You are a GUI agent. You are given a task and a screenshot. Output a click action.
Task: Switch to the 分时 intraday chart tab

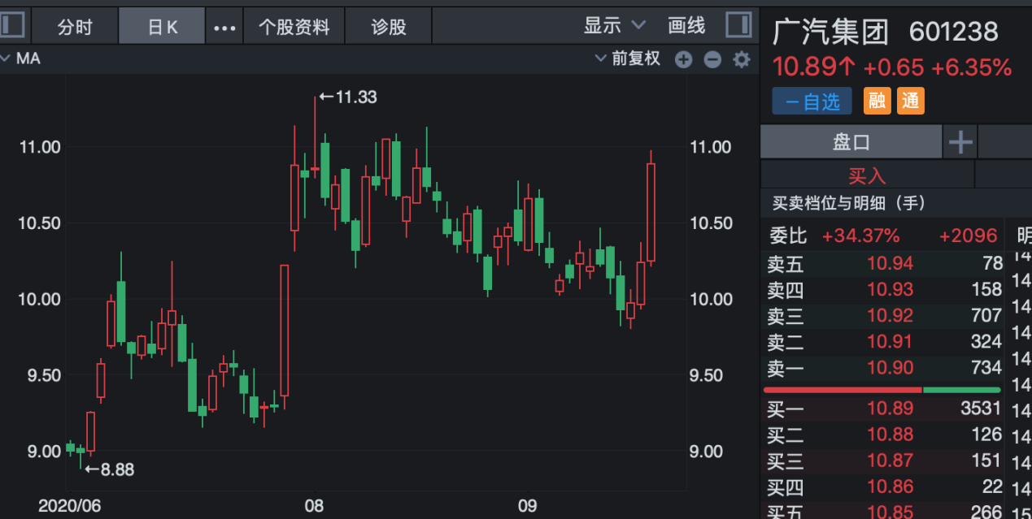pos(75,27)
